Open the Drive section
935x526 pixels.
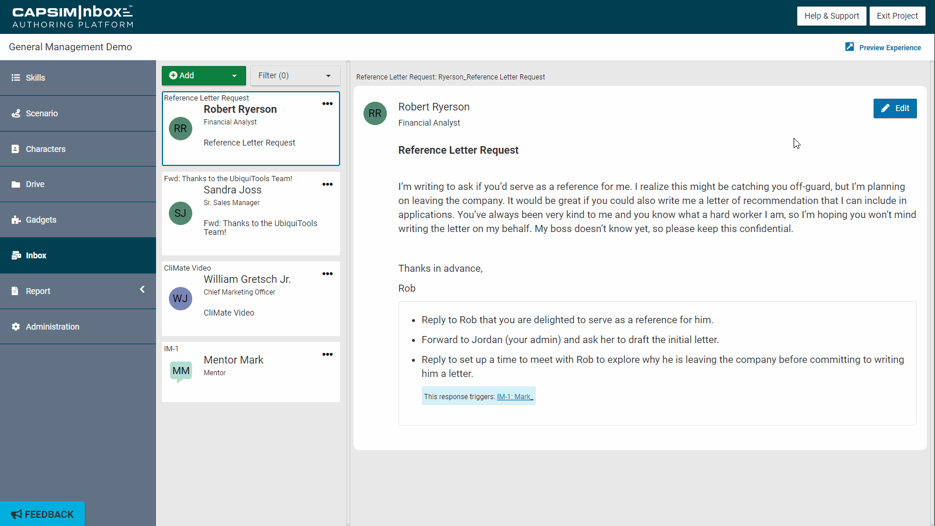pyautogui.click(x=35, y=184)
